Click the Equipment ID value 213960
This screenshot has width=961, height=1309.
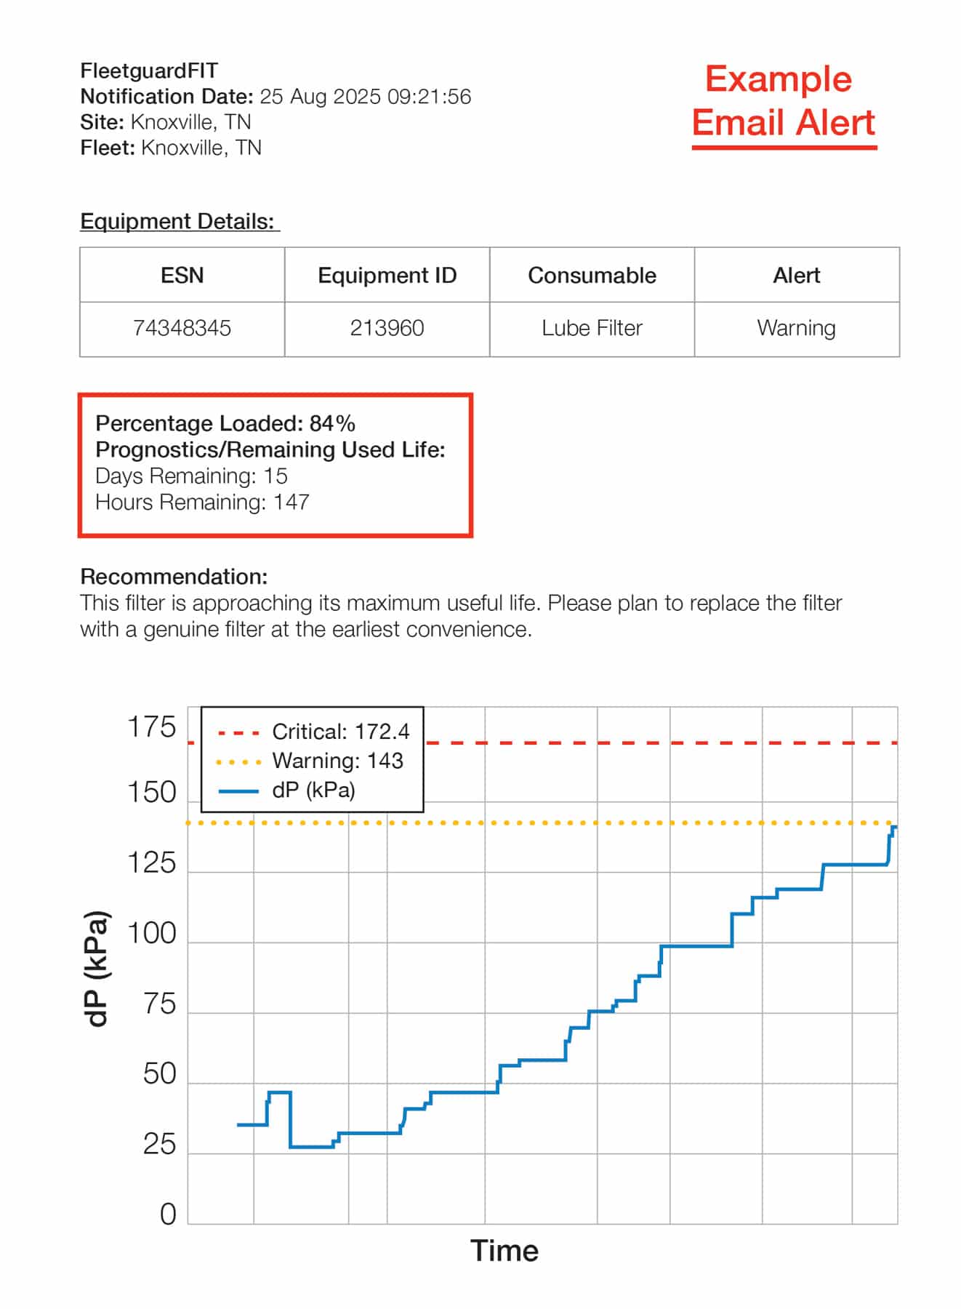(387, 328)
